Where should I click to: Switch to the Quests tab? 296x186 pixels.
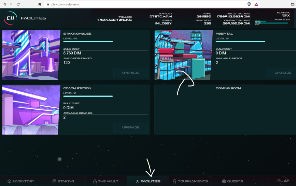pyautogui.click(x=232, y=181)
